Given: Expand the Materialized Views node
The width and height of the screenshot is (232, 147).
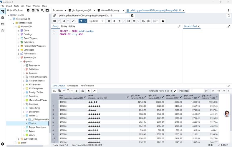Looking at the screenshot, I should click(x=24, y=100).
